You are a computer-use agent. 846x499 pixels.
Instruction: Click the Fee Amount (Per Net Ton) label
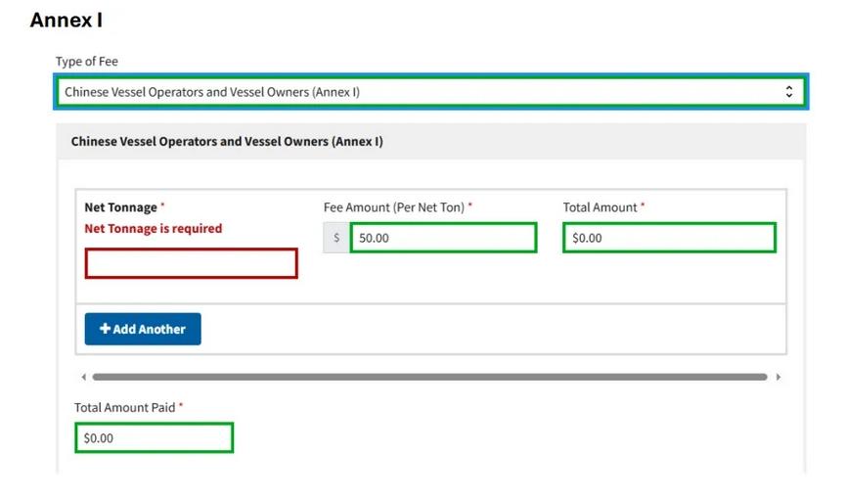tap(394, 207)
